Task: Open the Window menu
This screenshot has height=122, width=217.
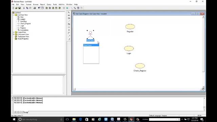Action: [69, 4]
